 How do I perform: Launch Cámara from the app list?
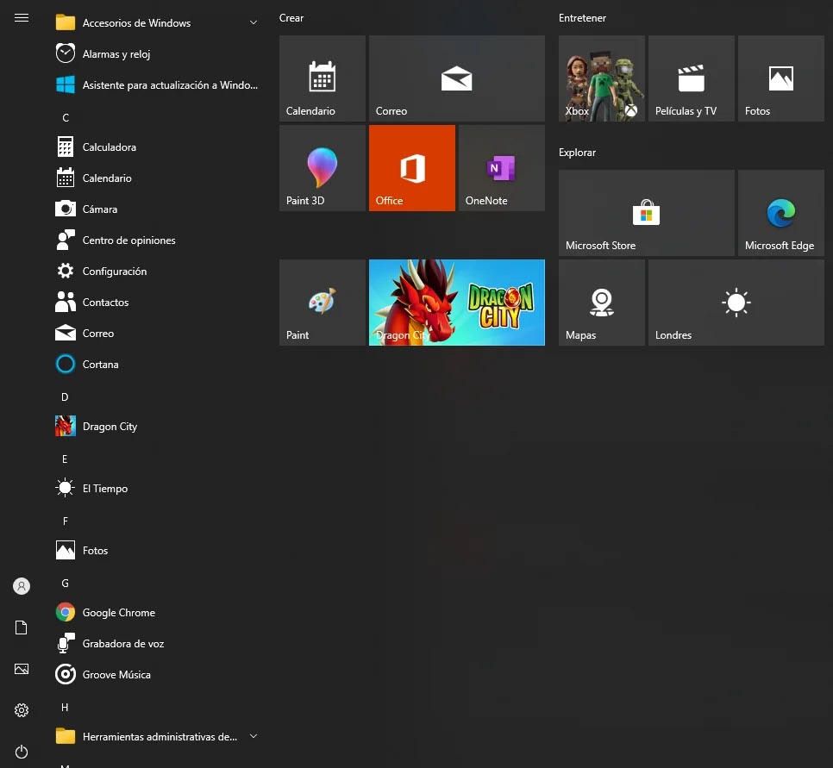(x=157, y=209)
